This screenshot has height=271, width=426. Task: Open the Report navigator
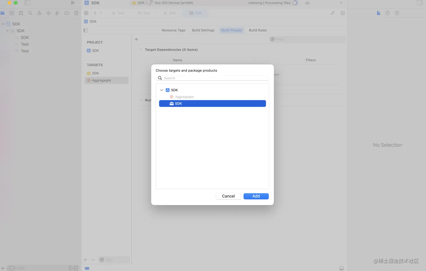point(76,13)
